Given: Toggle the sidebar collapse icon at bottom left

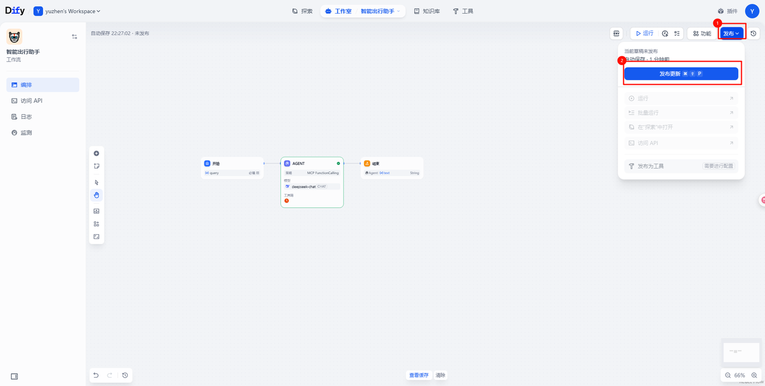Looking at the screenshot, I should tap(14, 376).
